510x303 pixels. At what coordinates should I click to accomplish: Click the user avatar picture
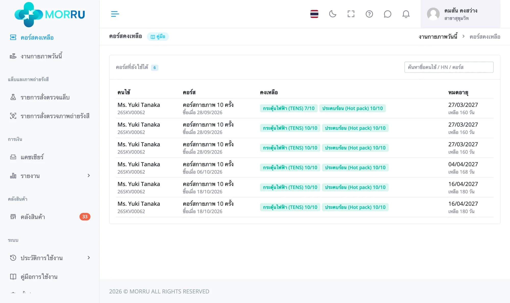coord(433,14)
